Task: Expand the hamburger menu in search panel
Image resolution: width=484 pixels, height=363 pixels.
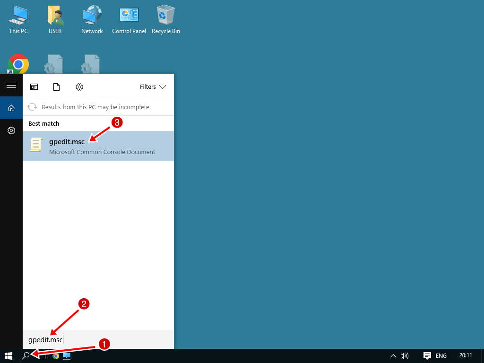Action: pyautogui.click(x=11, y=86)
